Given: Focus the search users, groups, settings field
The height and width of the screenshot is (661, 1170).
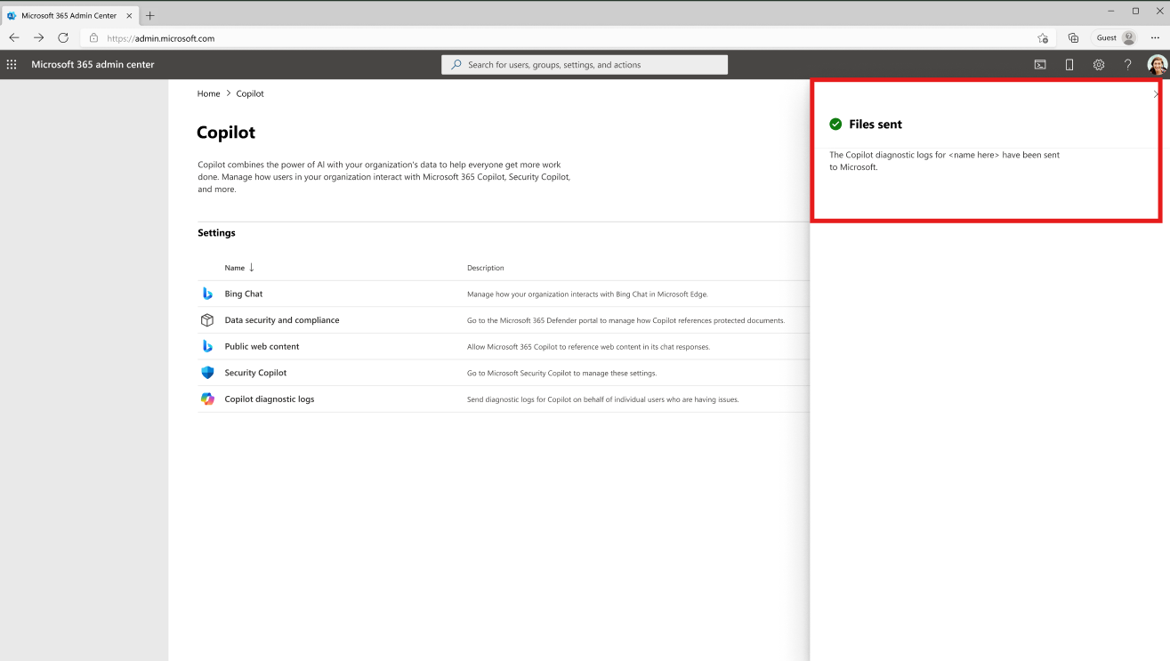Looking at the screenshot, I should (585, 65).
